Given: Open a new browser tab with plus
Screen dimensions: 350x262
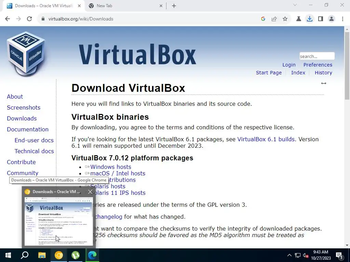Looking at the screenshot, I should pos(174,6).
